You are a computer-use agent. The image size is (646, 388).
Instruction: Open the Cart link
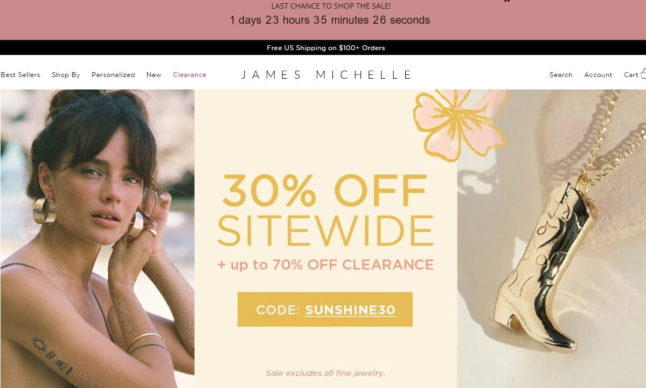631,75
